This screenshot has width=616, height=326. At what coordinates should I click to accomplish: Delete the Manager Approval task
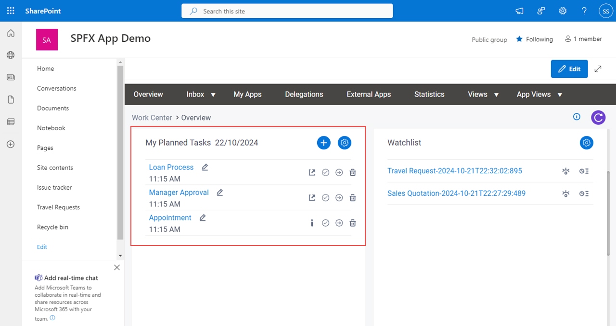coord(352,197)
